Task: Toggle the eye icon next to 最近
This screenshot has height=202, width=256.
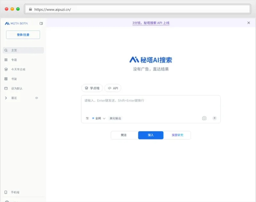Action: 36,98
